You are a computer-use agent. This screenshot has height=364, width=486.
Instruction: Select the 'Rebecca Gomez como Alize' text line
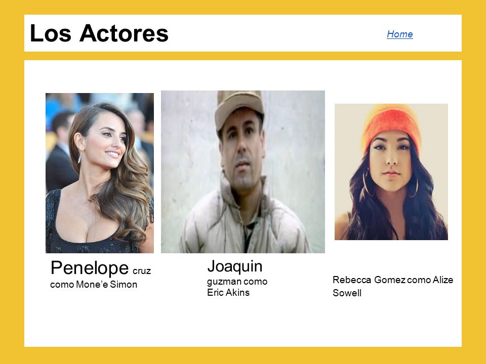[x=393, y=280]
